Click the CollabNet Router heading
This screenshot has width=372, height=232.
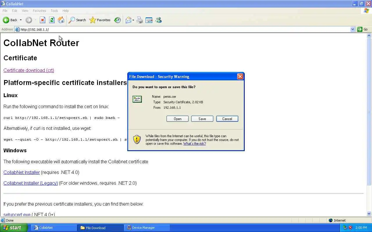click(x=41, y=43)
